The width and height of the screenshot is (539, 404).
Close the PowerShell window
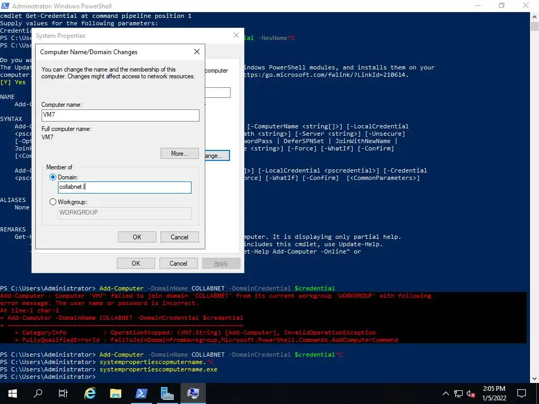coord(526,5)
